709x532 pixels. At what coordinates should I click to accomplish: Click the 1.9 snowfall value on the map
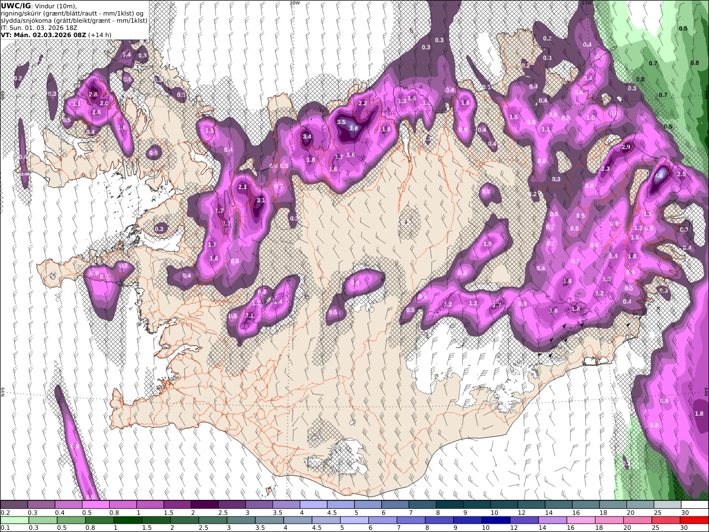[387, 129]
